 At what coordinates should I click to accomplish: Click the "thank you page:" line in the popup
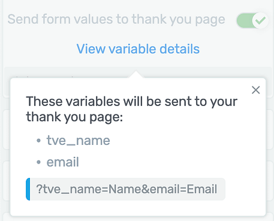click(74, 117)
